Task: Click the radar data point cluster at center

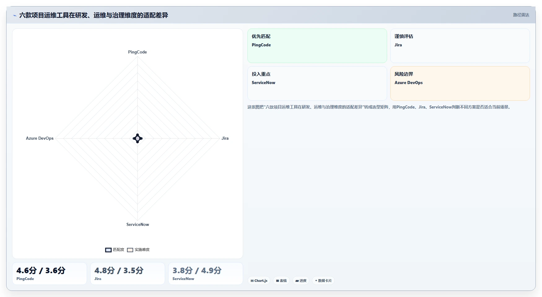Action: tap(138, 138)
